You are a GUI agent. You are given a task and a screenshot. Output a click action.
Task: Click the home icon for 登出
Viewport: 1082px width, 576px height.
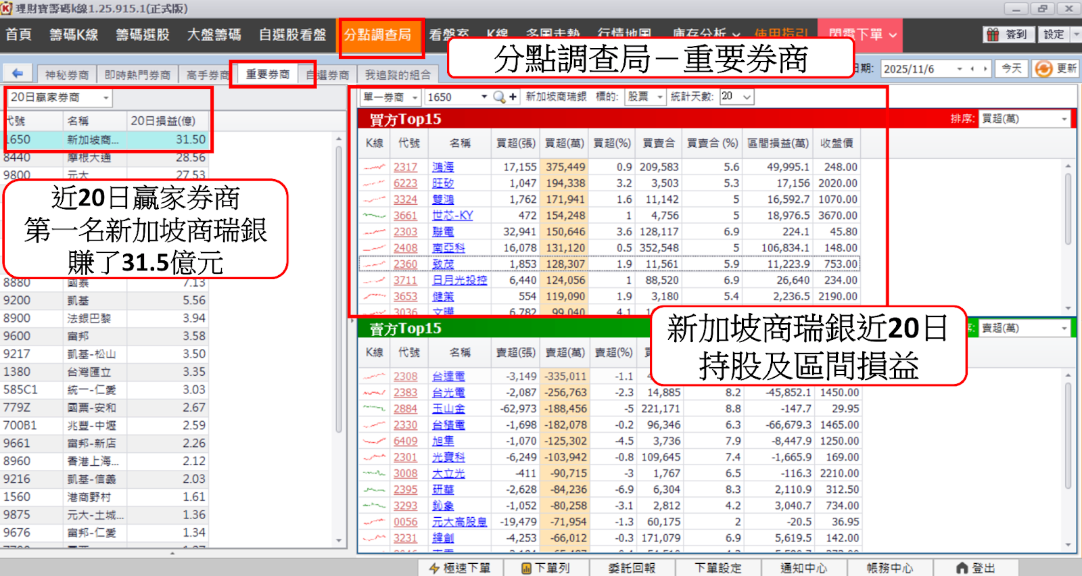point(962,568)
